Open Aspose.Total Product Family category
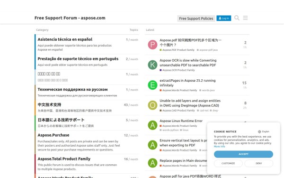The height and width of the screenshot is (178, 284). click(64, 159)
